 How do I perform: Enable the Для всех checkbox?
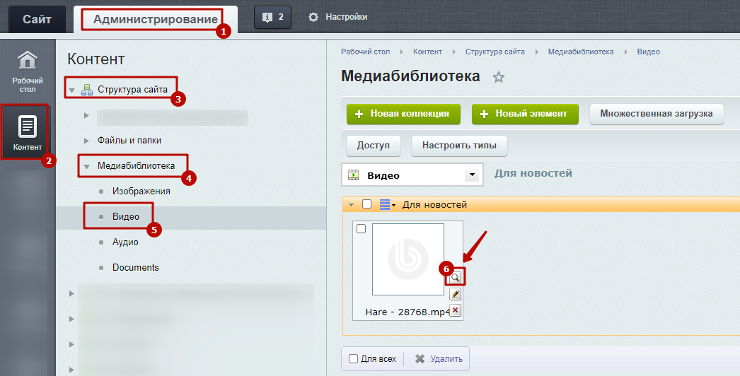[x=354, y=359]
